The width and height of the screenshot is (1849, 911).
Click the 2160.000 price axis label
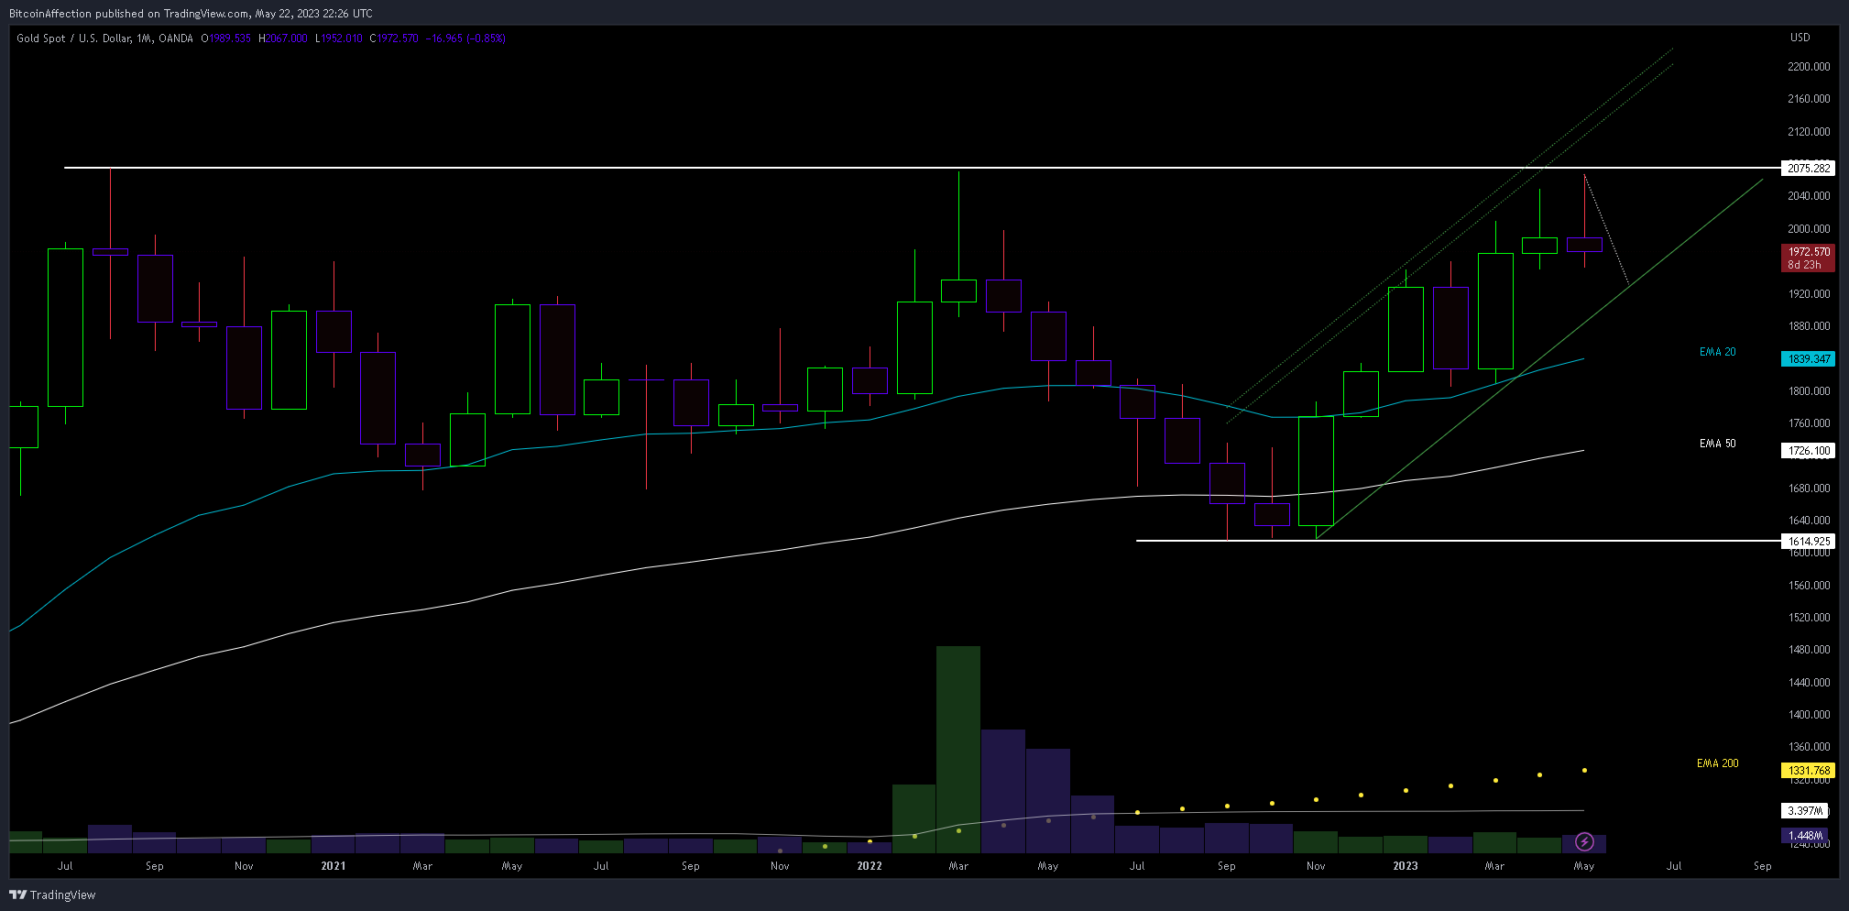click(x=1809, y=99)
